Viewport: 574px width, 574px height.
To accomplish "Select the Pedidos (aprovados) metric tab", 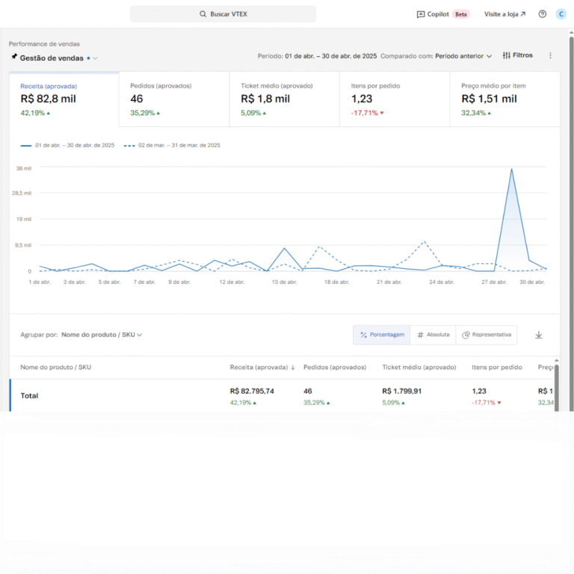I will [x=173, y=99].
